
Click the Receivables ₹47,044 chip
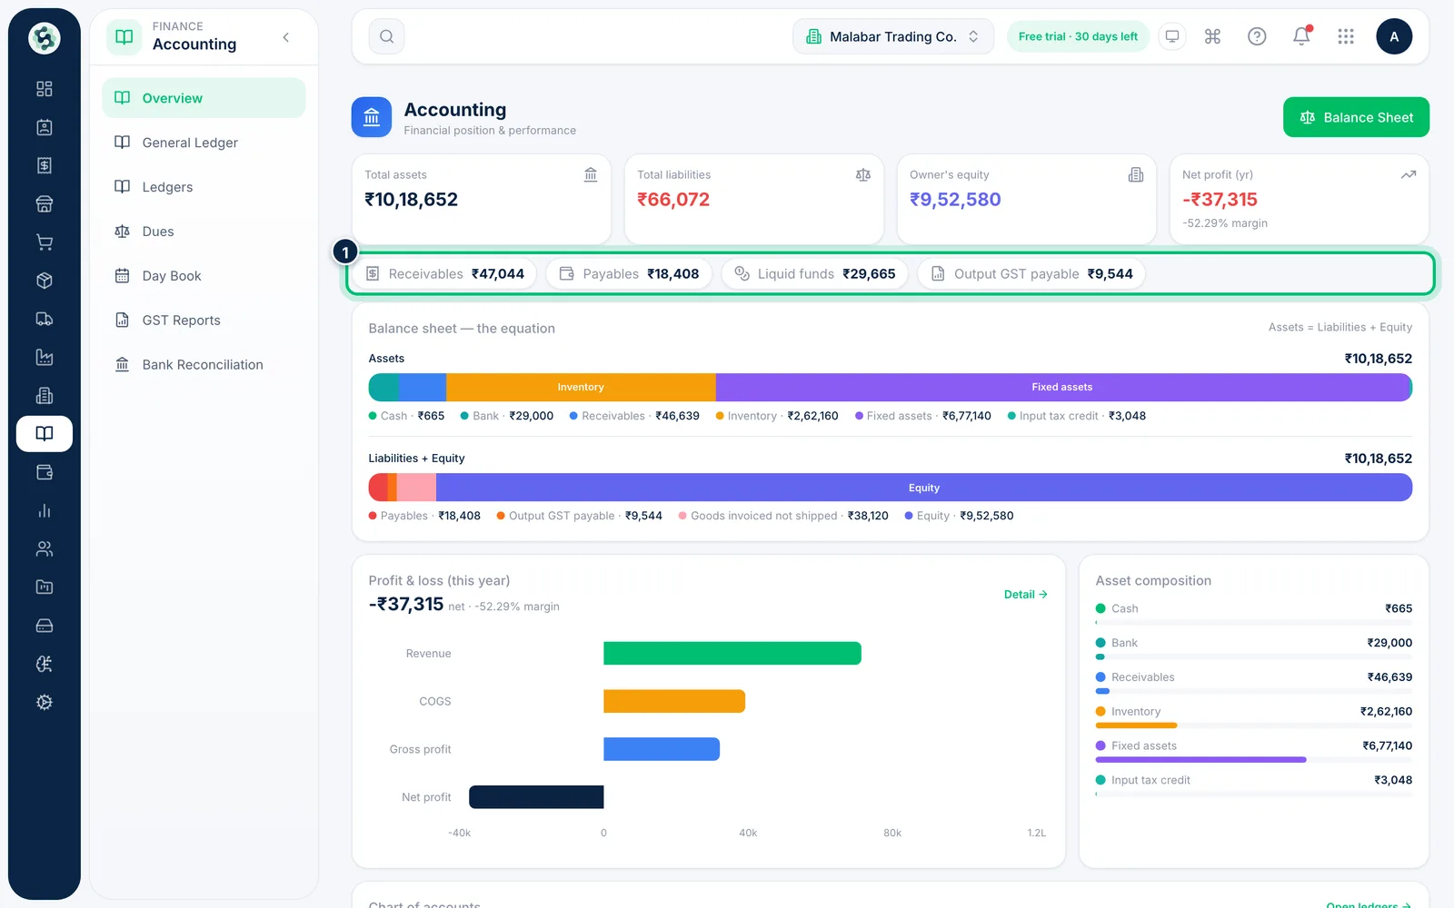click(445, 274)
